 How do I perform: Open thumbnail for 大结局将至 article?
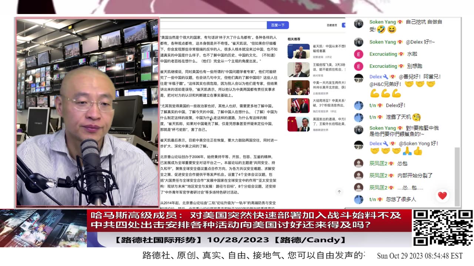(x=298, y=106)
